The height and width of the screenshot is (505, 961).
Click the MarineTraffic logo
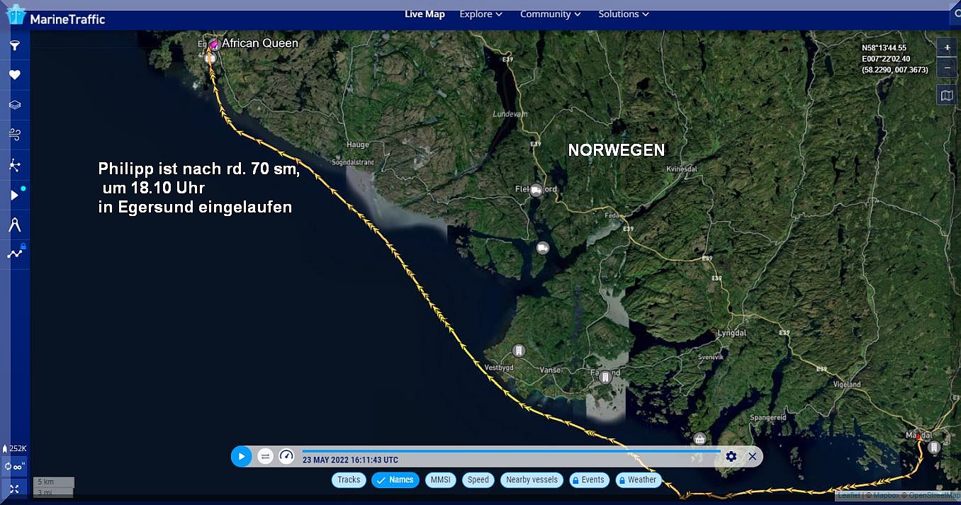coord(57,17)
